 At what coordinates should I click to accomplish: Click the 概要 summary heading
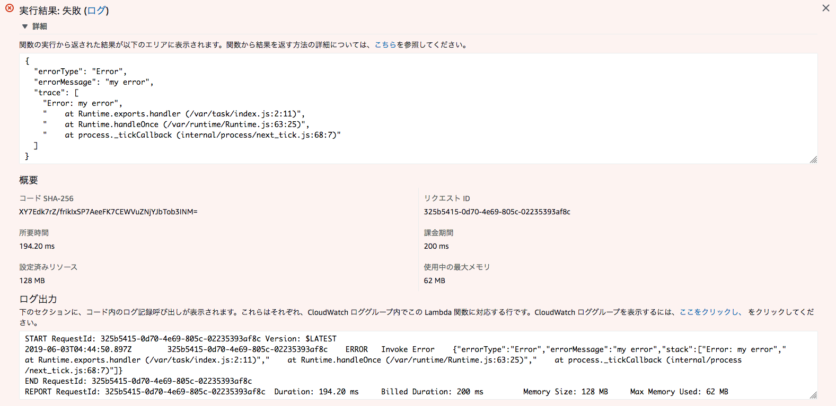29,180
